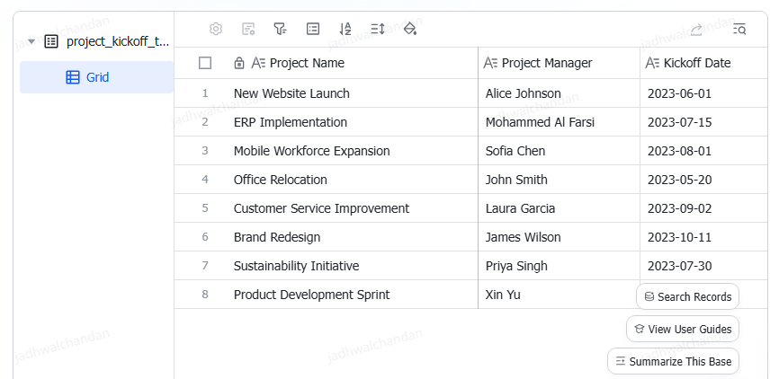Open the A-Z sort icon
The height and width of the screenshot is (379, 770).
[345, 29]
